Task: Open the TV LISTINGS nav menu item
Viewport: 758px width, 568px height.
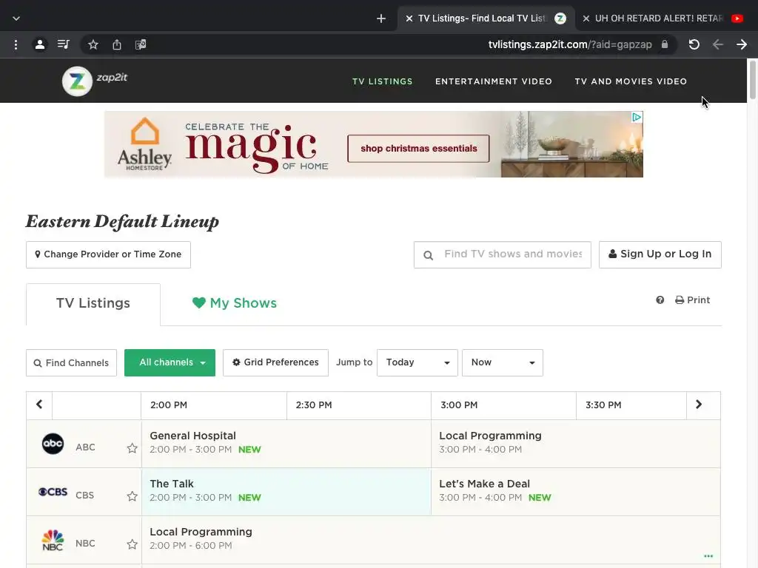Action: point(383,81)
